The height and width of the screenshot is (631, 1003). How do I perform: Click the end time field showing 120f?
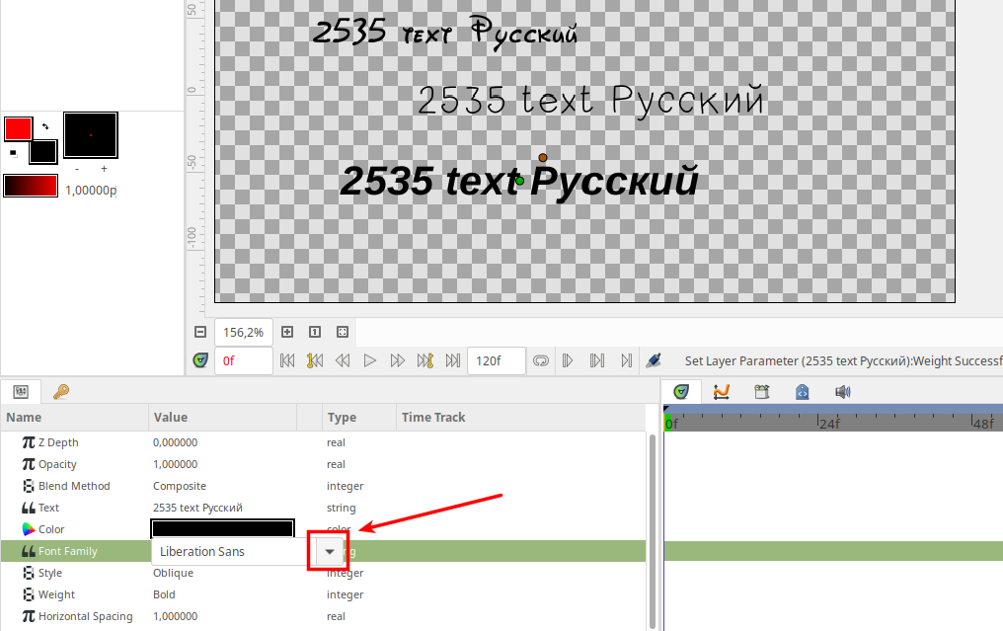click(497, 360)
